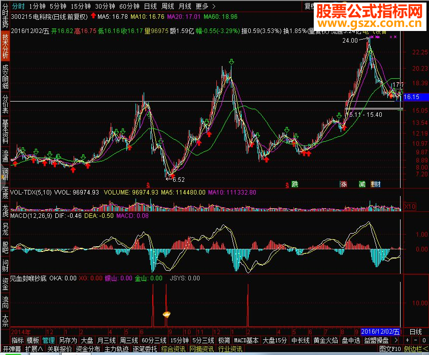Click the red 涨 marker badge

[x=343, y=184]
